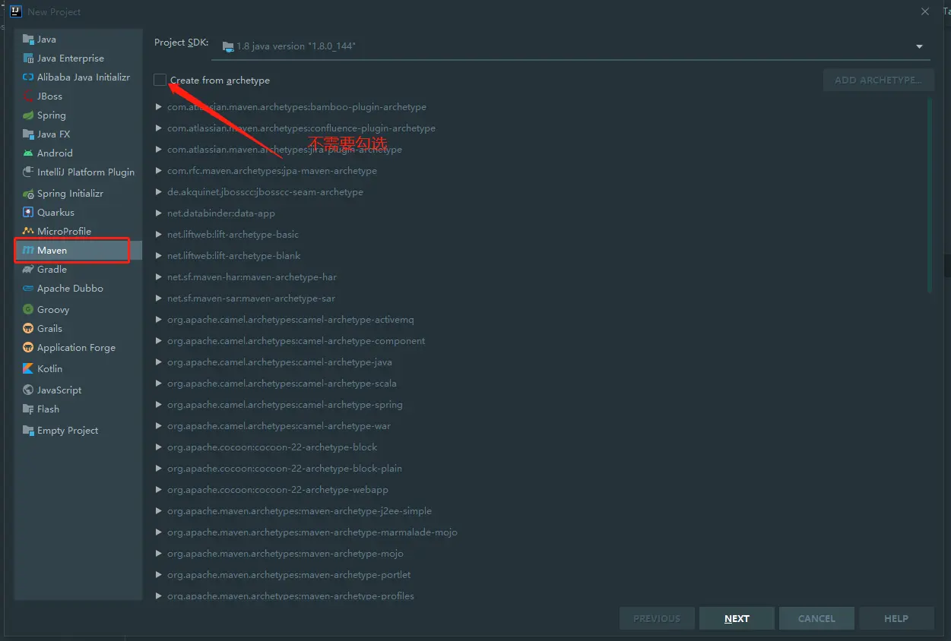The width and height of the screenshot is (951, 641).
Task: Expand the confluence-plugin-archetype entry
Action: (159, 128)
